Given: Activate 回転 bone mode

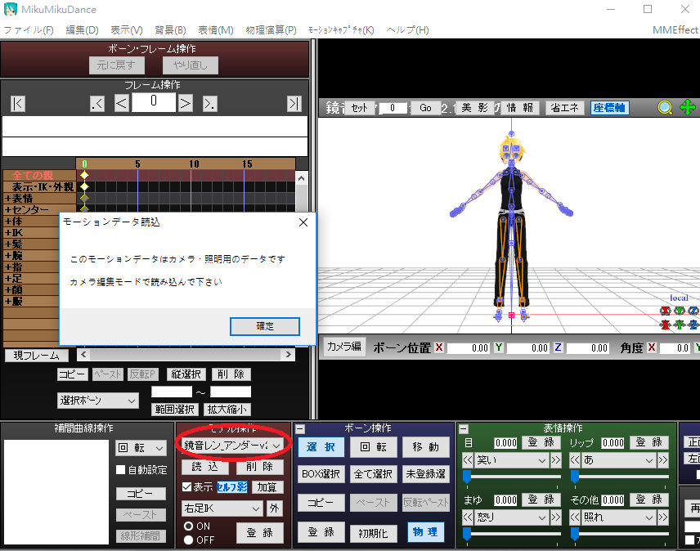Looking at the screenshot, I should [x=373, y=447].
